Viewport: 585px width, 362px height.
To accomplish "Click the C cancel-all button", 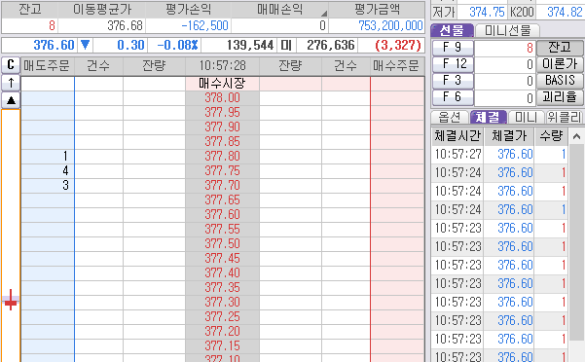I will 11,65.
